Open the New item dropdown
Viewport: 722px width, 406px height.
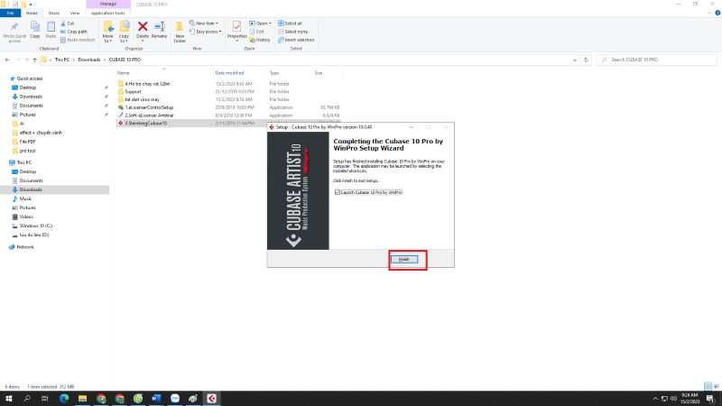coord(204,23)
